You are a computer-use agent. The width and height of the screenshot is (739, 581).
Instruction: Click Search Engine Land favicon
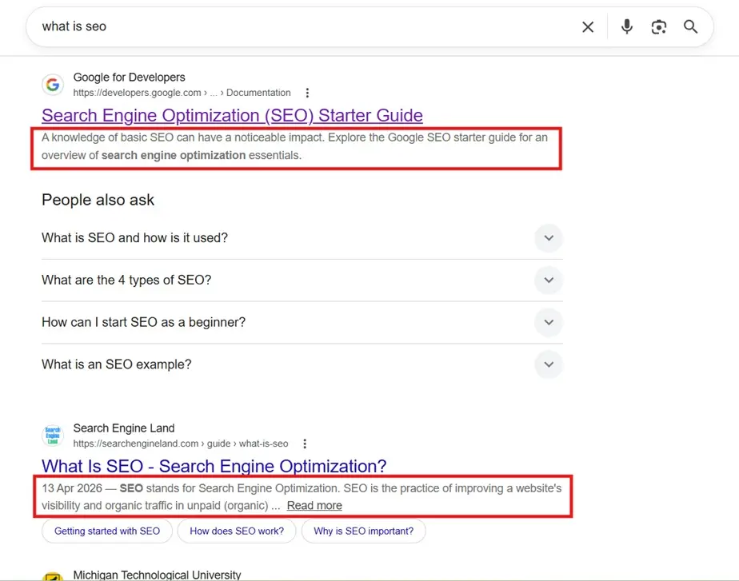pos(53,435)
